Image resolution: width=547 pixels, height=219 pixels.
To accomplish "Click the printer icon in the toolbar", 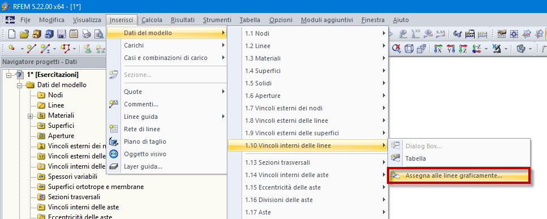I will pyautogui.click(x=87, y=34).
